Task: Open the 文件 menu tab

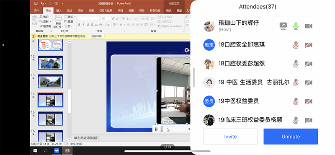Action: [x=36, y=10]
